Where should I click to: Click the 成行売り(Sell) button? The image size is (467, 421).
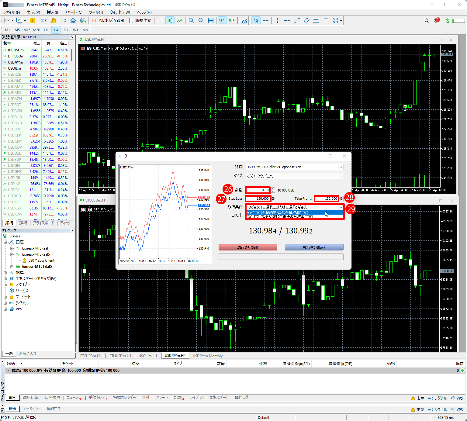tap(248, 247)
